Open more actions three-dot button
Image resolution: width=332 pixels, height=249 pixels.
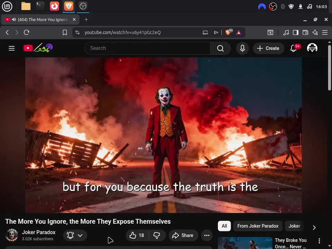[x=207, y=235]
